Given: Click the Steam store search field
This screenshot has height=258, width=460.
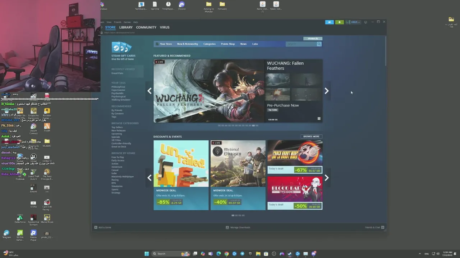Looking at the screenshot, I should click(301, 44).
